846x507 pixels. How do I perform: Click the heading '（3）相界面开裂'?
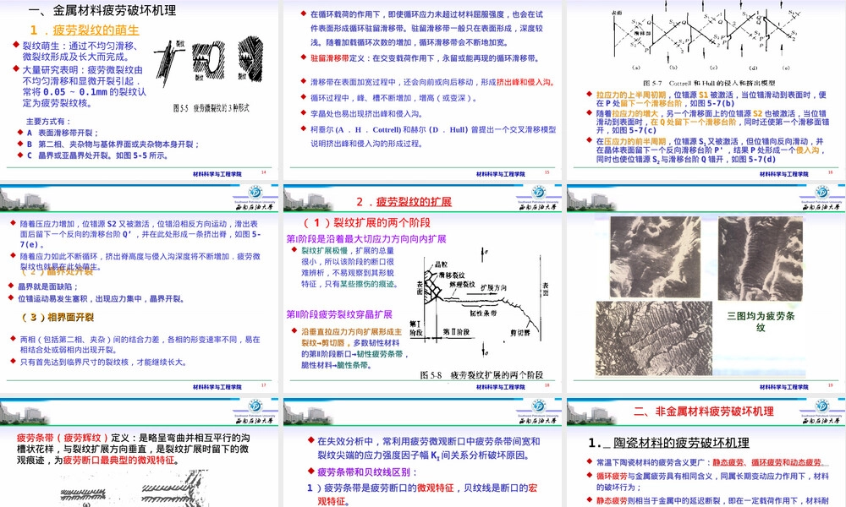pyautogui.click(x=58, y=317)
